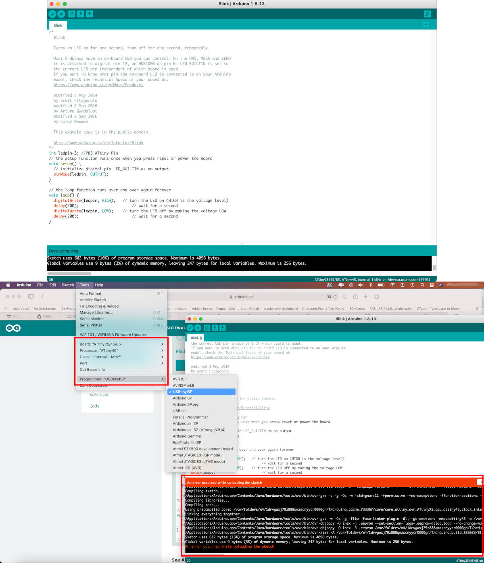Select Atmel JTAGICE3 (ISP mode)
Screen dimensions: 484x563
[x=202, y=455]
